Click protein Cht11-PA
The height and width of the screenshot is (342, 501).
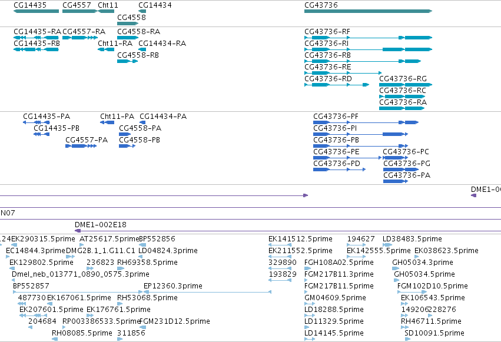[107, 122]
